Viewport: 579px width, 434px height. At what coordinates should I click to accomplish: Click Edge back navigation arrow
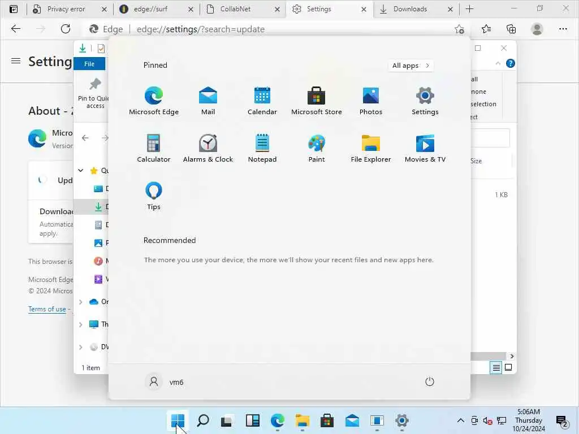(x=15, y=29)
